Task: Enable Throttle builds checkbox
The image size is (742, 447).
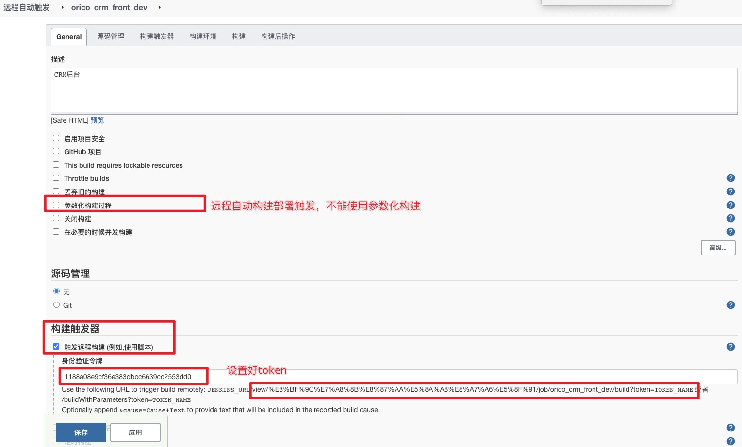Action: pyautogui.click(x=56, y=178)
